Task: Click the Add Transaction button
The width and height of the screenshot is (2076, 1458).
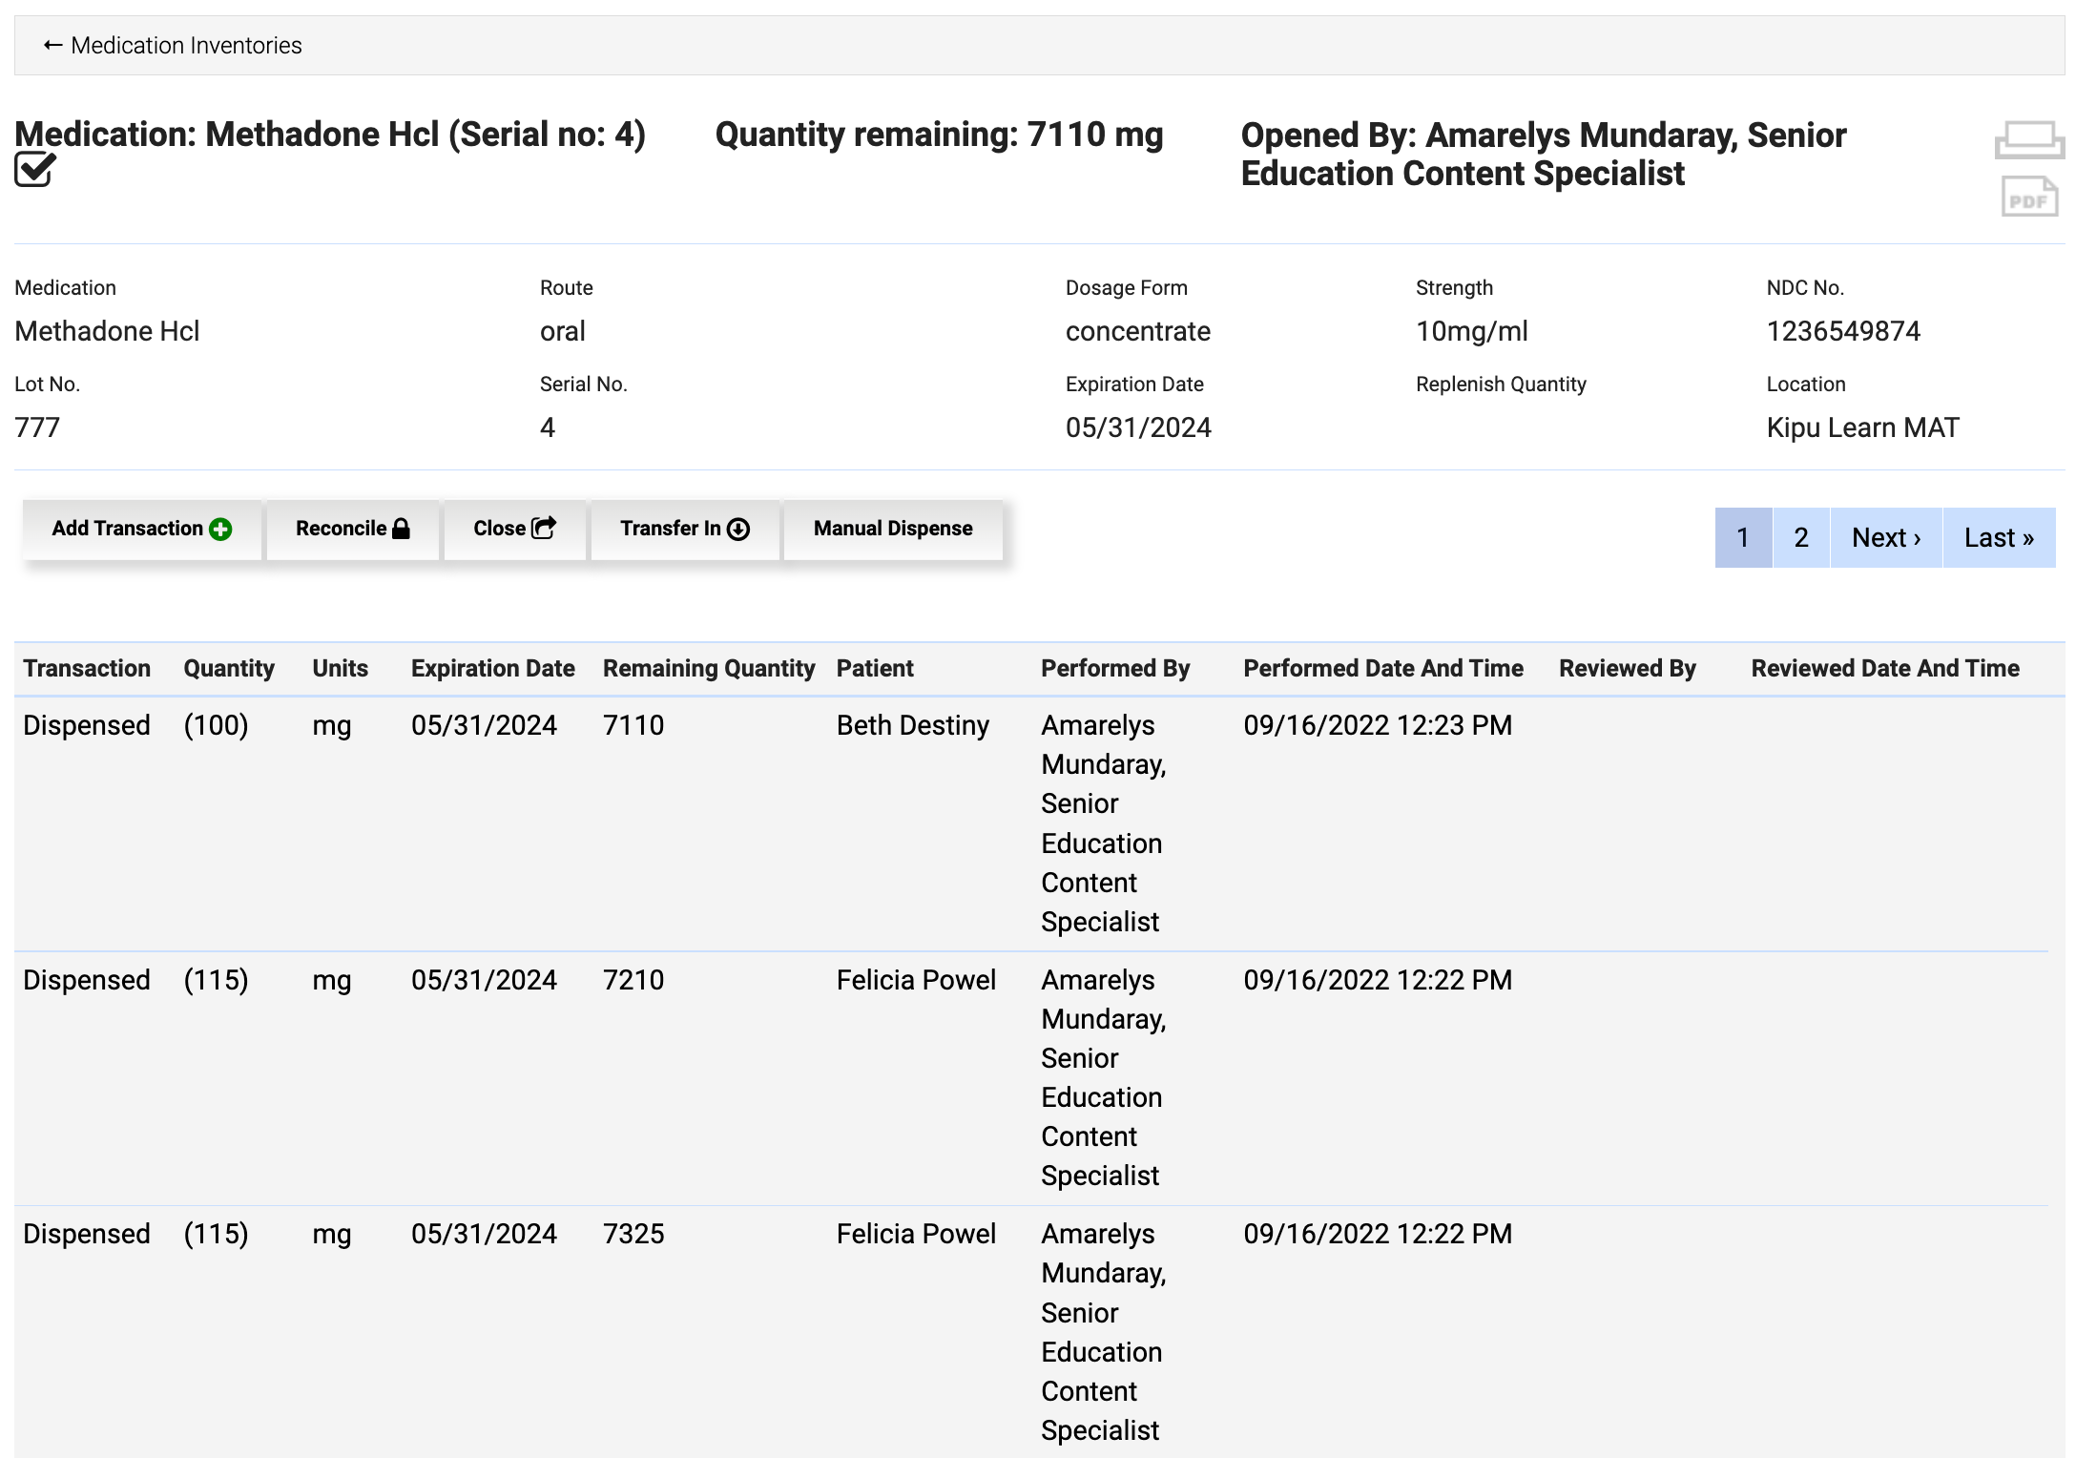Action: pos(141,528)
